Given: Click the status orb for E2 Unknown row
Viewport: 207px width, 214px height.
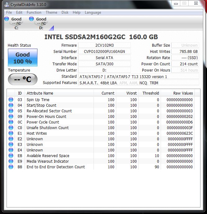Looking at the screenshot, I should (11, 139).
